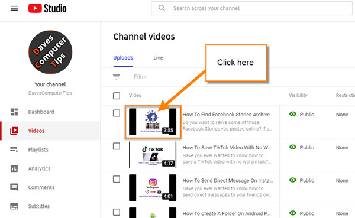Click the Dashboard grid icon
This screenshot has height=218, width=355.
click(14, 112)
